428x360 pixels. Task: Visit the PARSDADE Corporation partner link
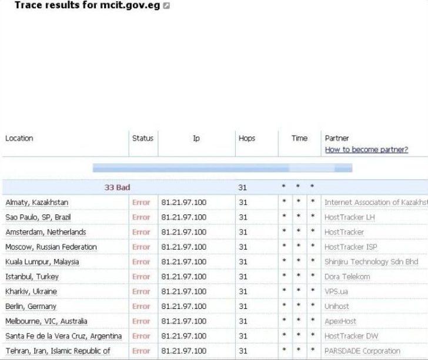click(x=362, y=351)
